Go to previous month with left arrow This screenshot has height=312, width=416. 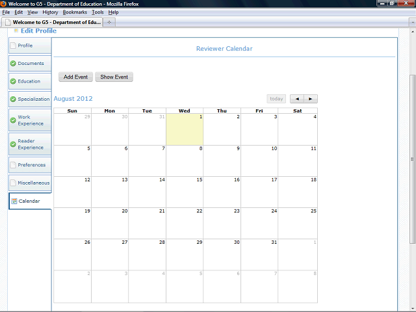pyautogui.click(x=297, y=99)
